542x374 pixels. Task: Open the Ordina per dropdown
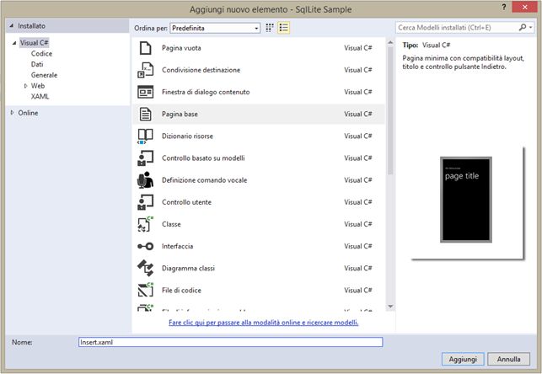click(x=216, y=28)
